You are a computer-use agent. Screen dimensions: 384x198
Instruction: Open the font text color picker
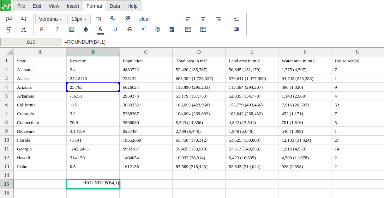point(100,30)
